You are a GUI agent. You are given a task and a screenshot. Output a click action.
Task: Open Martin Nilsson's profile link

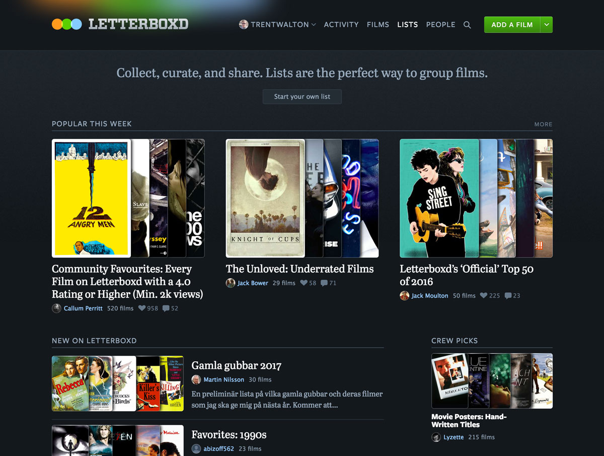click(x=223, y=379)
